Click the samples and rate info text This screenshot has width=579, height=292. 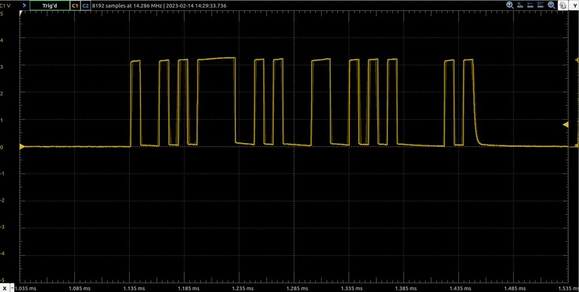click(x=159, y=6)
